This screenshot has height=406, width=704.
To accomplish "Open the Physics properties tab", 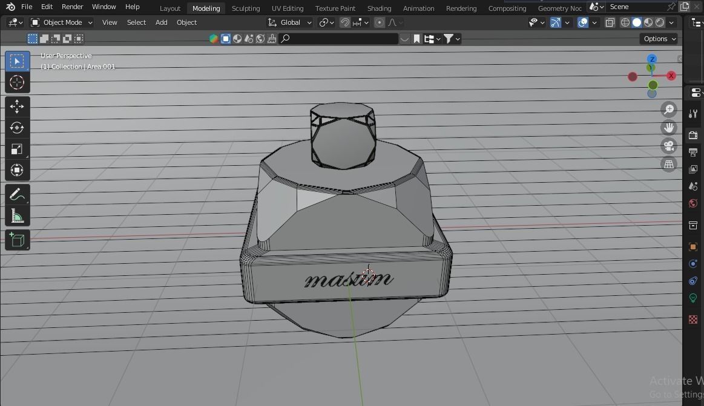I will (692, 264).
